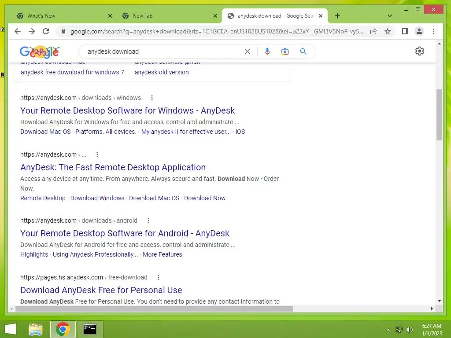Open the Download Windows sitelink
The height and width of the screenshot is (338, 451).
[97, 198]
